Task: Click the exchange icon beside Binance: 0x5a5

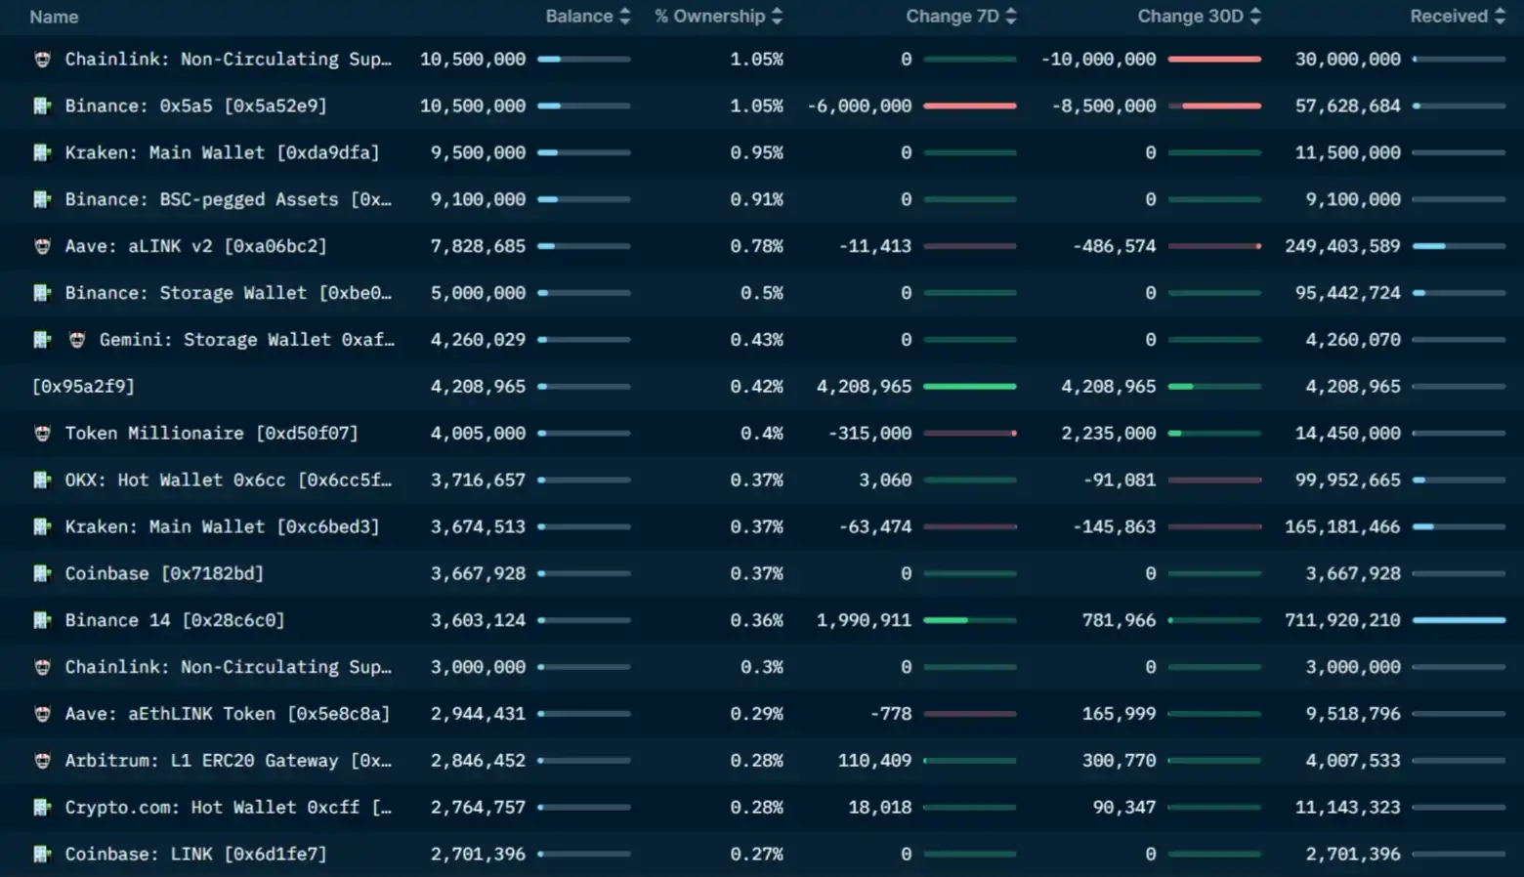Action: [42, 106]
